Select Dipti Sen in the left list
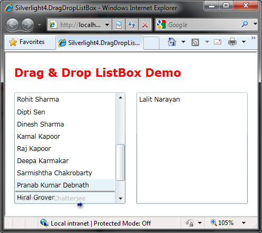Viewport: 262px width, 233px height. click(65, 112)
